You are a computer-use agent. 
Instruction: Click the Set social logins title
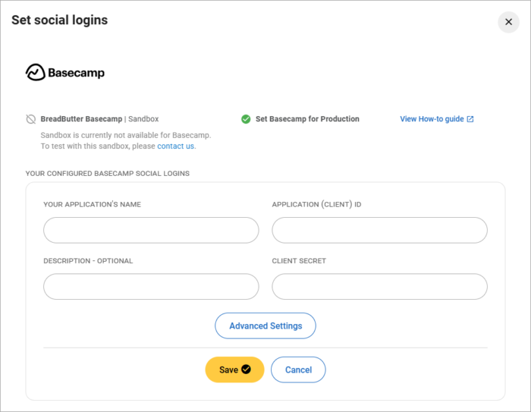click(x=59, y=20)
